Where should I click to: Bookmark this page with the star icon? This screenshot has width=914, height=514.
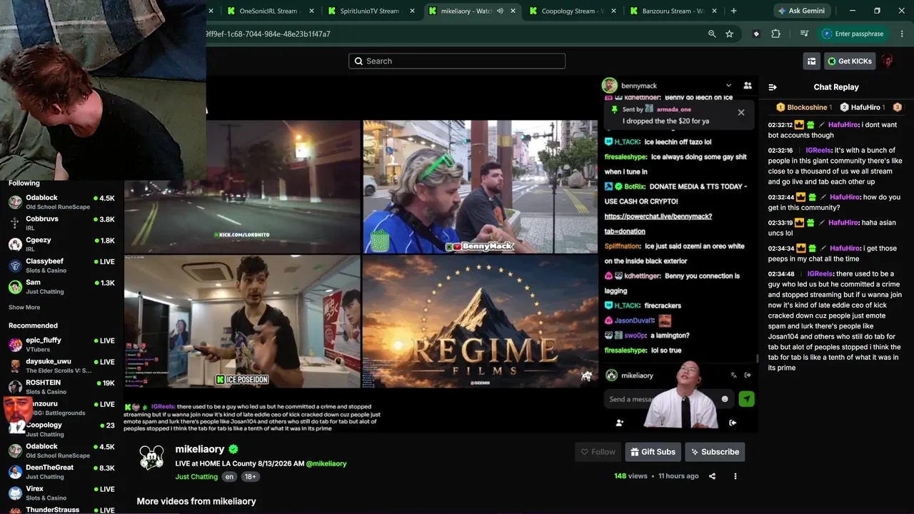pyautogui.click(x=729, y=34)
